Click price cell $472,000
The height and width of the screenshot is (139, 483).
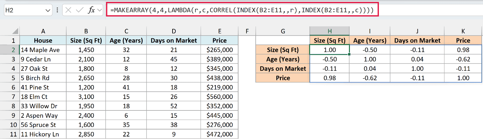(220, 134)
